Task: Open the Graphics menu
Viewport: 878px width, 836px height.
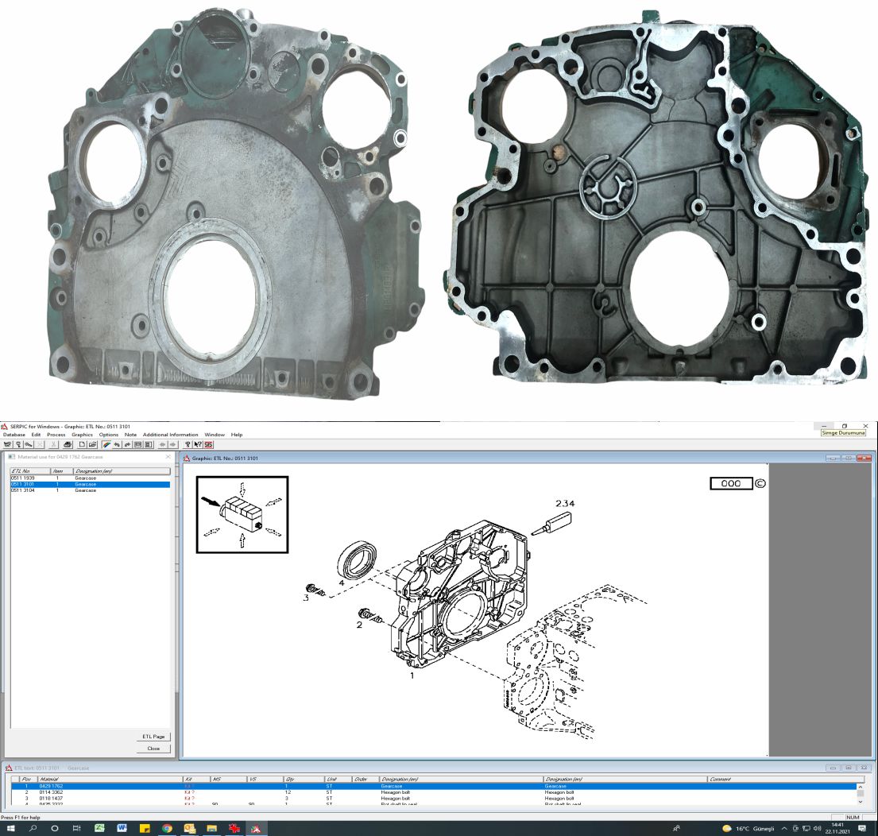Action: [83, 435]
